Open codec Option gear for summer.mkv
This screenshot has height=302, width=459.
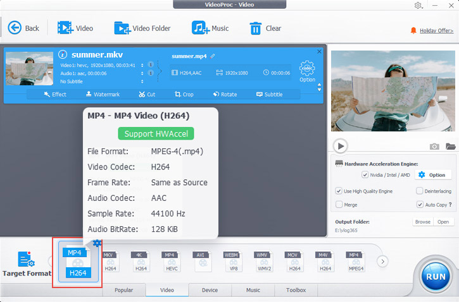pos(307,71)
